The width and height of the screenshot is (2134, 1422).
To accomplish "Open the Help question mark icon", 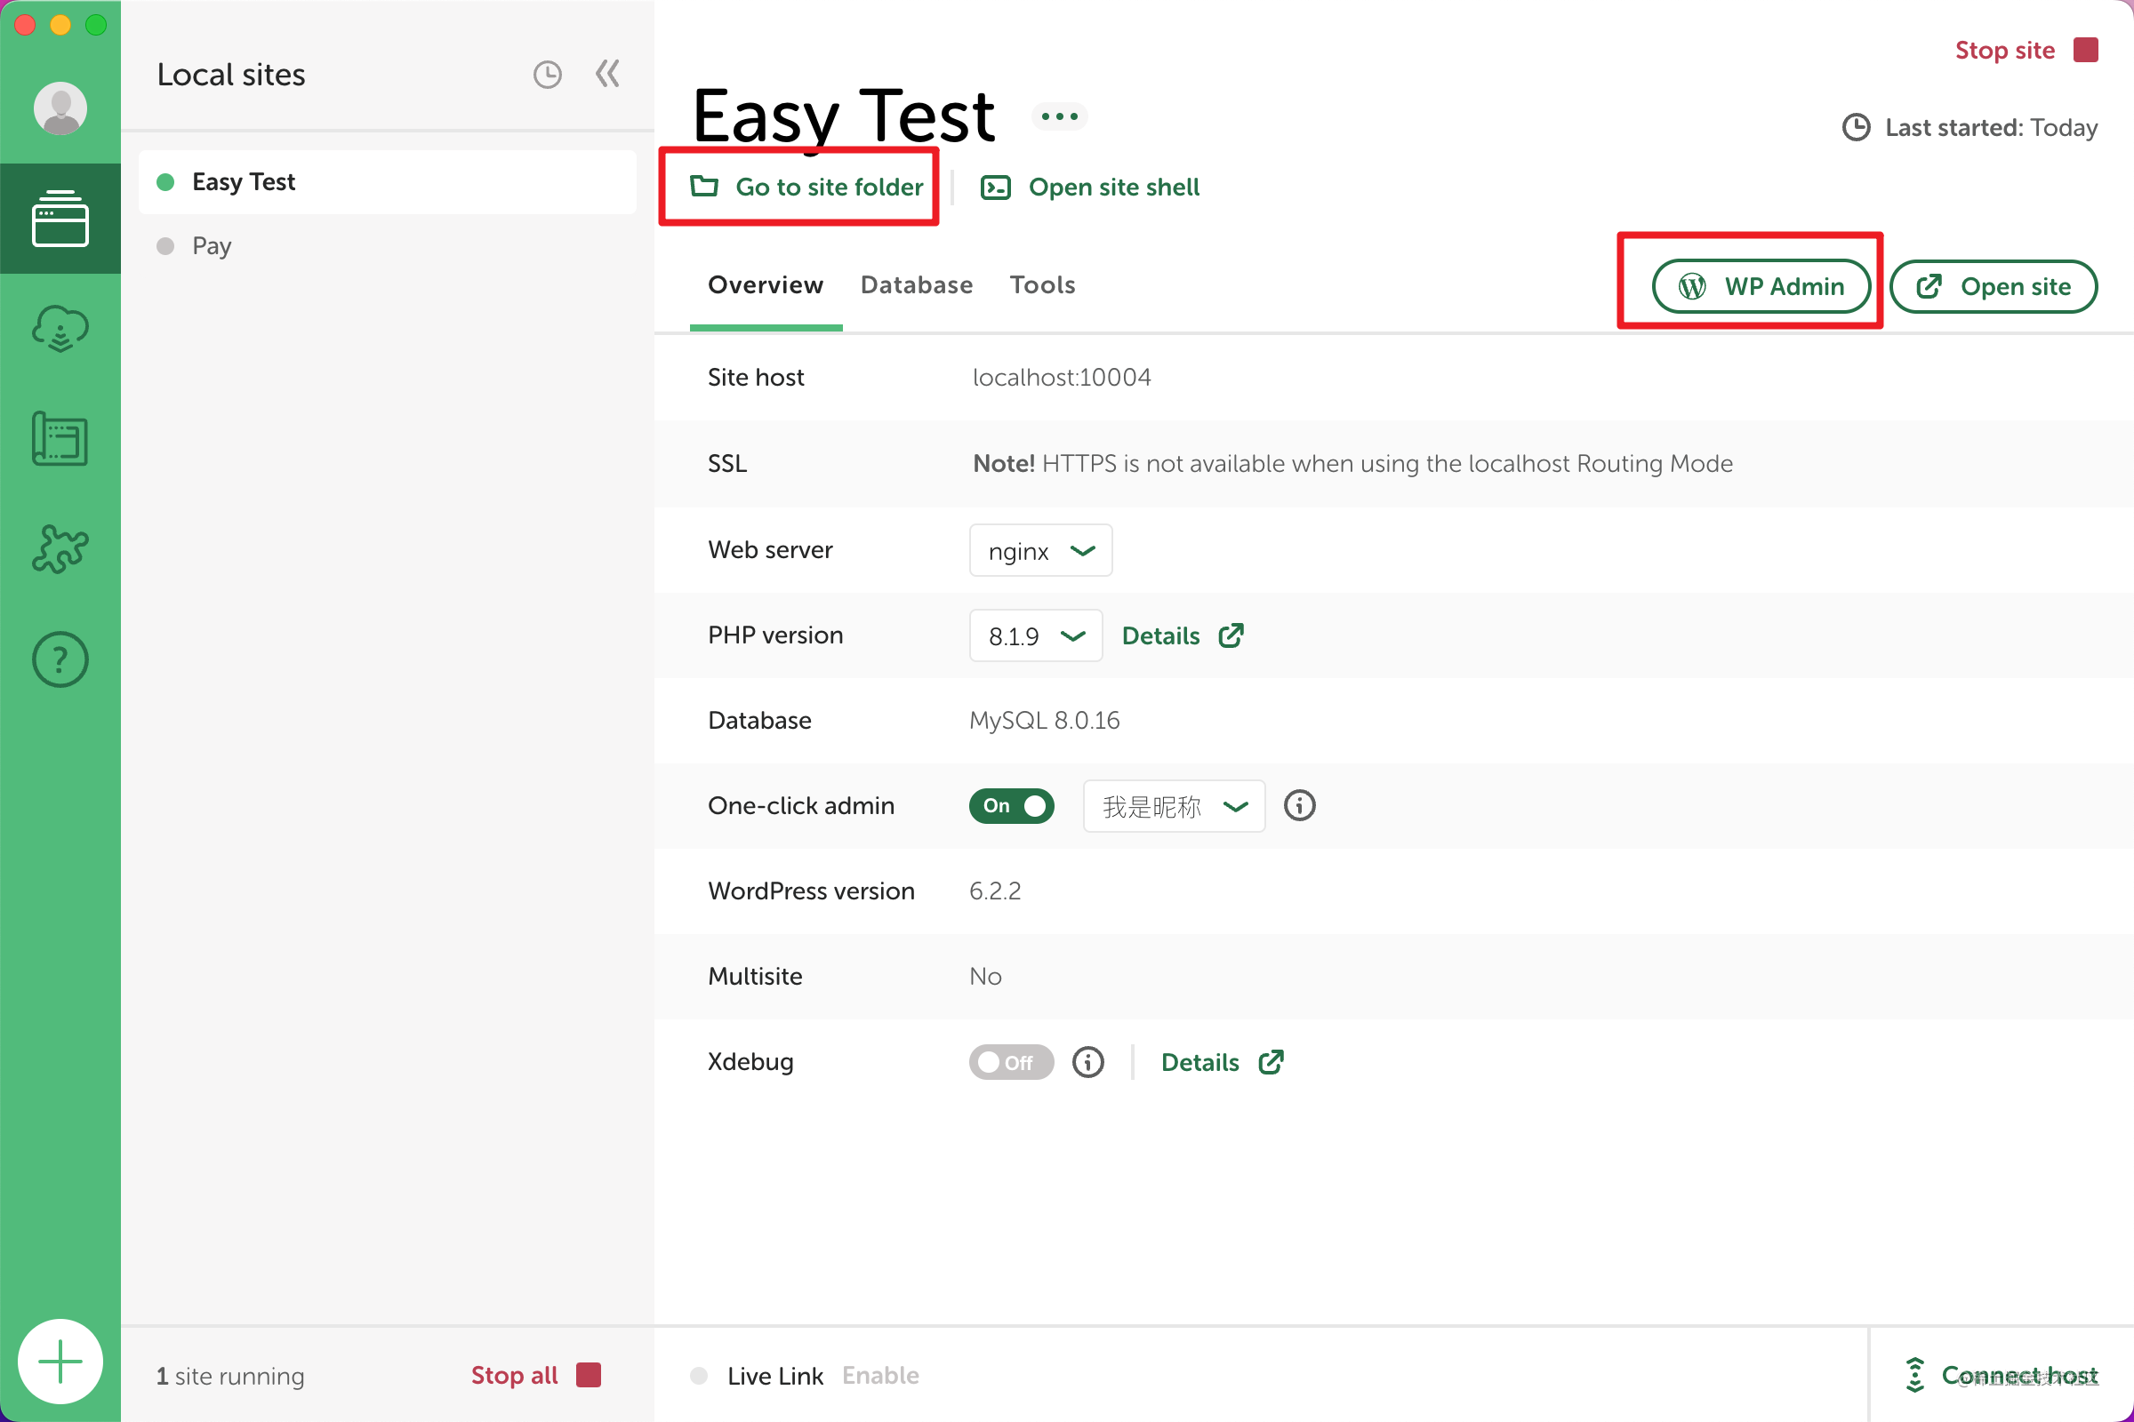I will point(60,659).
